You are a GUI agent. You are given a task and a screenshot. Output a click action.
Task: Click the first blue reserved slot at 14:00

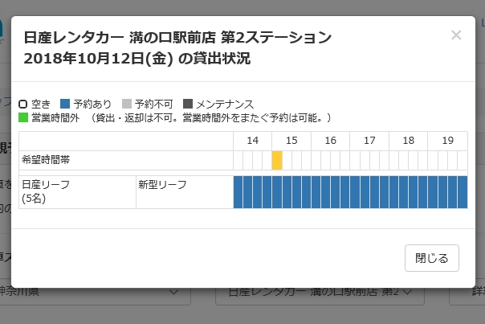(x=238, y=192)
